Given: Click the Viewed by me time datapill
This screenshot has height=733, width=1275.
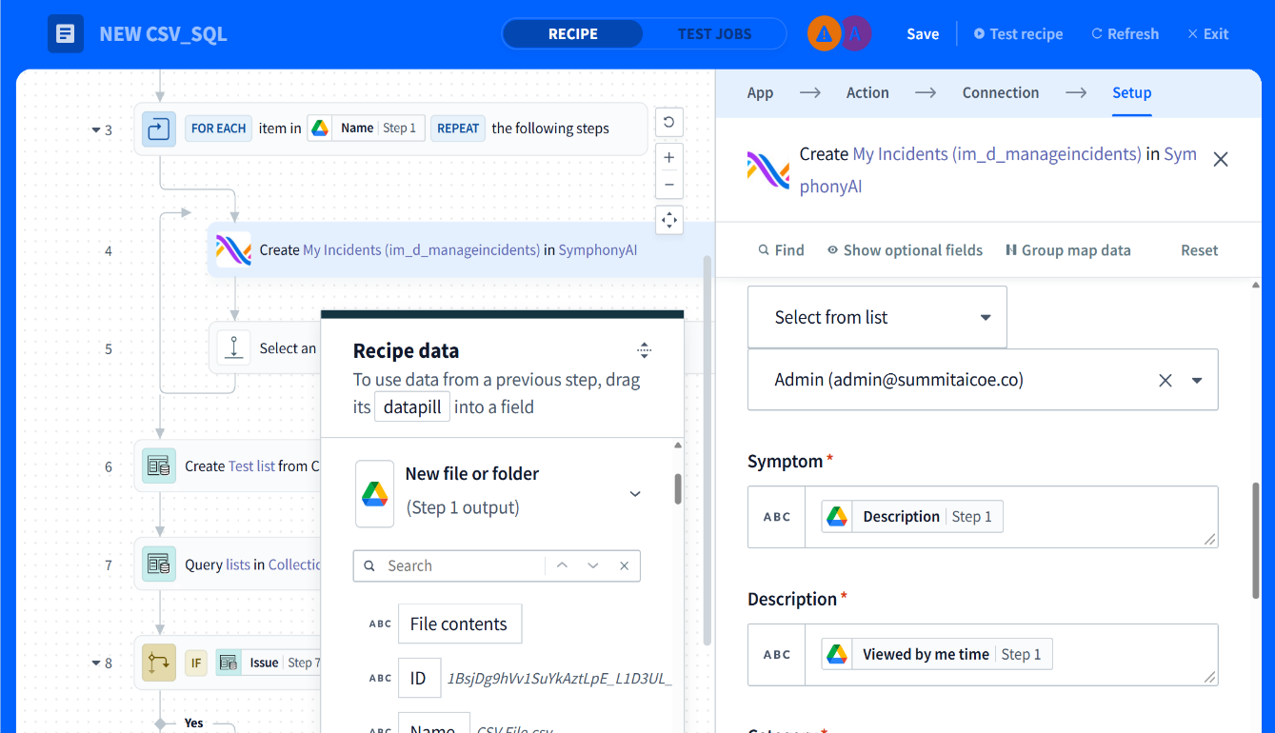Looking at the screenshot, I should point(937,654).
